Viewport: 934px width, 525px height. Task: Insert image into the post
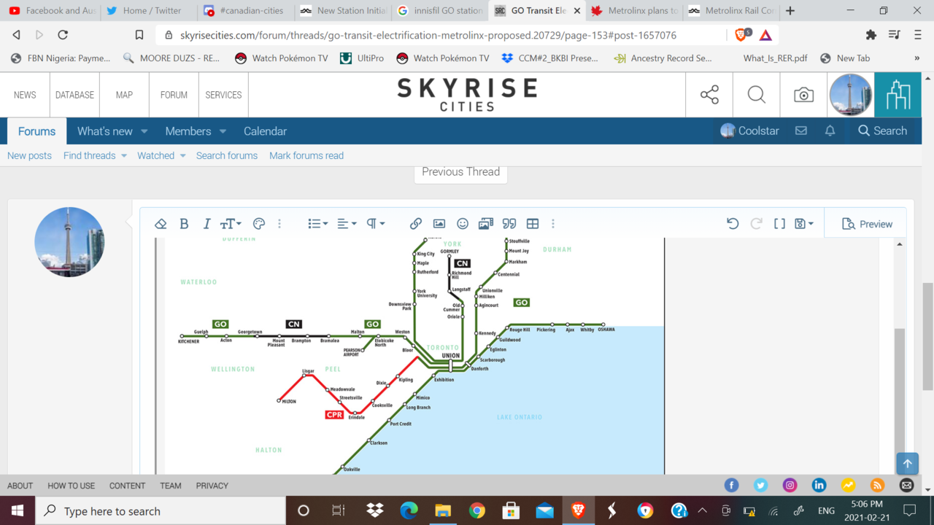[439, 224]
